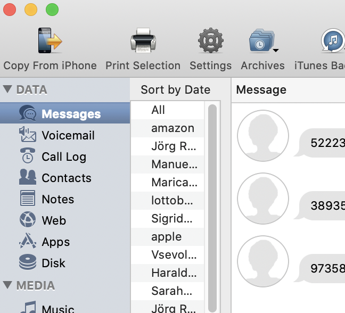The height and width of the screenshot is (313, 345).
Task: Click the Notes lined page icon
Action: (28, 198)
